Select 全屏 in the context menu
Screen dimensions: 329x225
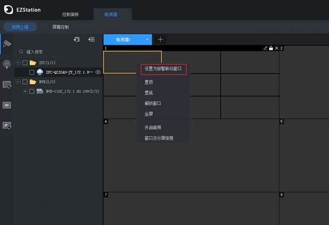149,114
